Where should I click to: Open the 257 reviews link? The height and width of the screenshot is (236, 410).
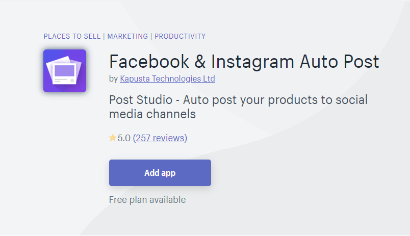point(160,138)
